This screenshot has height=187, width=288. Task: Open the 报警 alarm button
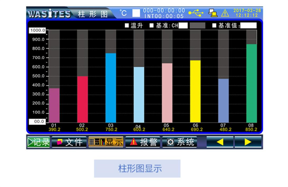143,142
